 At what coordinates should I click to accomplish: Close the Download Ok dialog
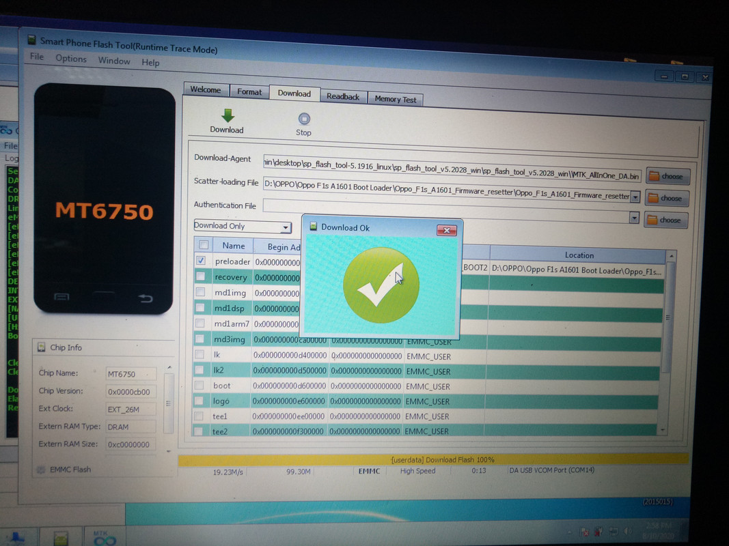coord(447,230)
